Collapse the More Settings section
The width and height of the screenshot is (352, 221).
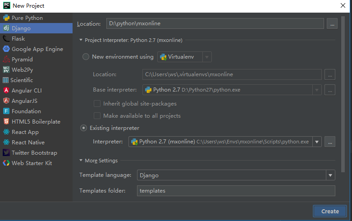point(81,161)
